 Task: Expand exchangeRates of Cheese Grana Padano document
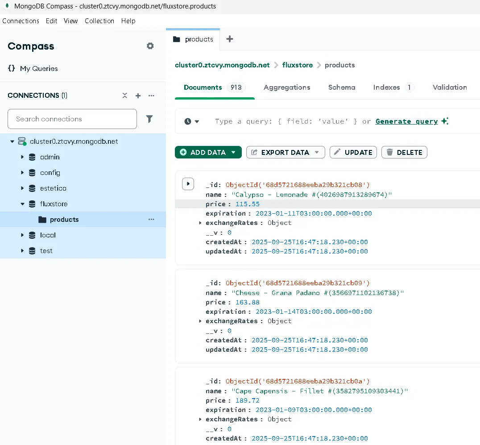pos(200,321)
